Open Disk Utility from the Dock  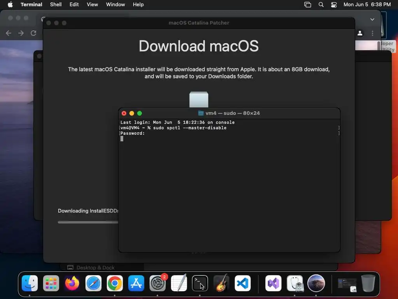[x=295, y=283]
